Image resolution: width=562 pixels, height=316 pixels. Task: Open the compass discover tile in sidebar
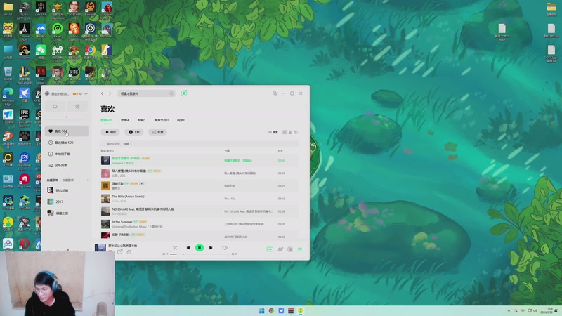[77, 107]
